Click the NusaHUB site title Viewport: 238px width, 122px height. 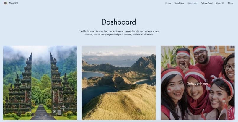coord(13,3)
